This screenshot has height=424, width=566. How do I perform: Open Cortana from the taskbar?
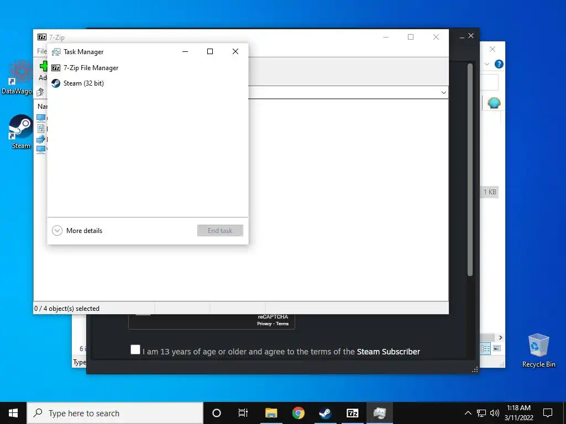[216, 413]
